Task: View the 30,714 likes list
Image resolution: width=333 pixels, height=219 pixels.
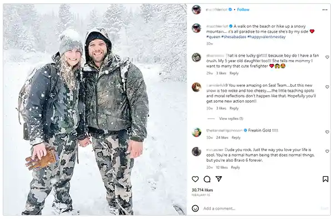Action: point(202,190)
